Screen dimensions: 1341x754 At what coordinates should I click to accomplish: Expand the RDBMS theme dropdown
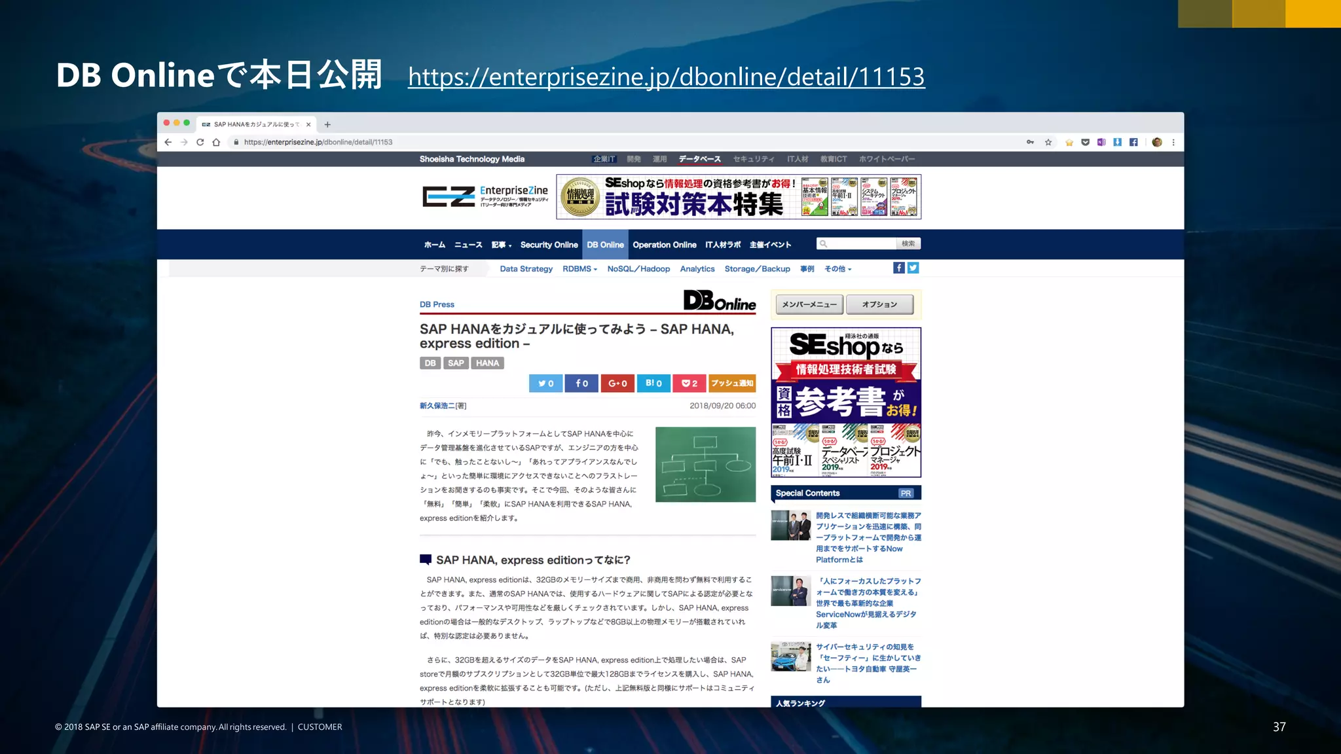coord(579,269)
